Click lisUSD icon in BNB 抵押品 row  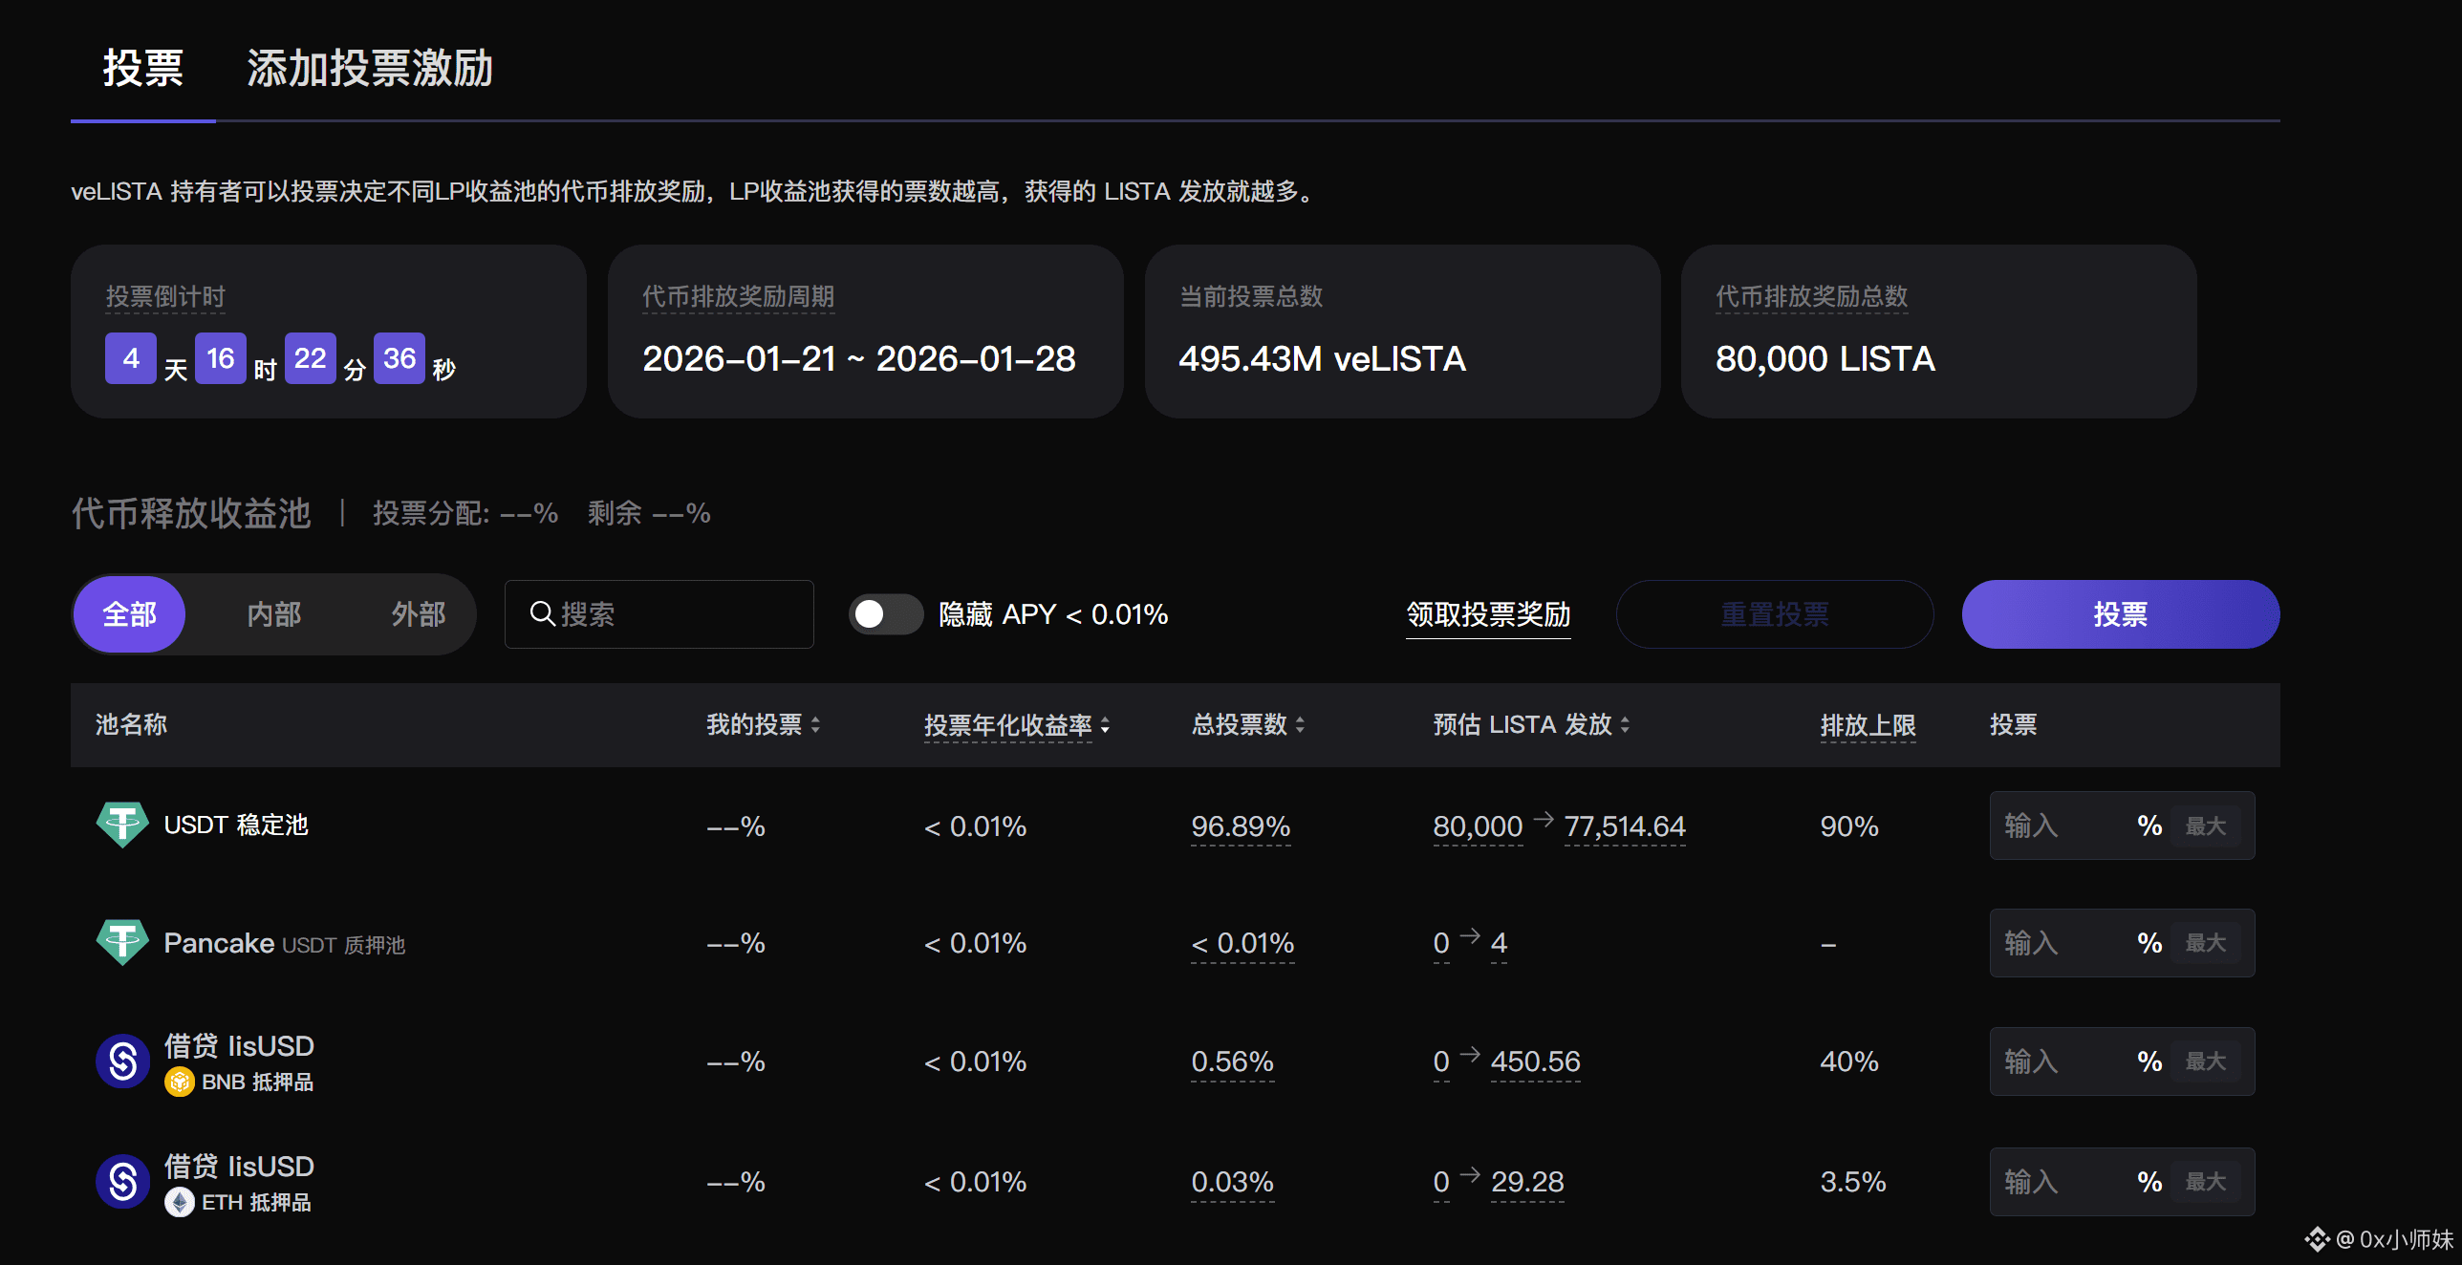(x=122, y=1061)
